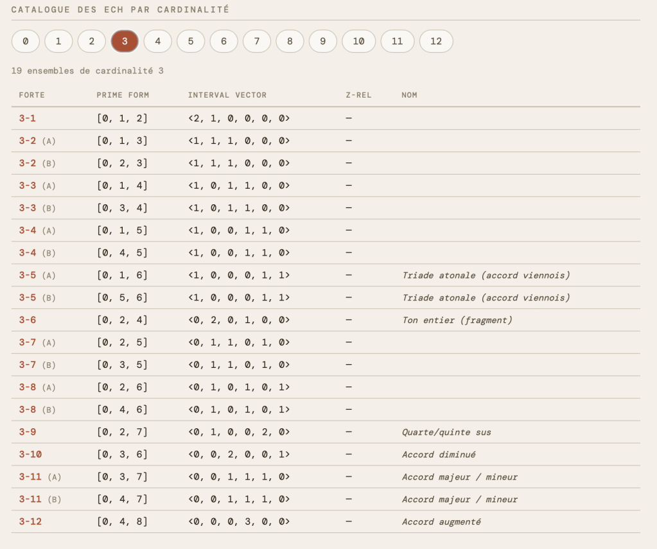Pick cardinality 5 in the catalogue
The height and width of the screenshot is (549, 657).
pyautogui.click(x=191, y=41)
